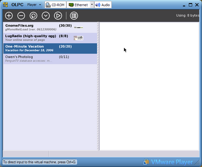Toggle the CD-ROM device button
The width and height of the screenshot is (202, 167).
[55, 5]
